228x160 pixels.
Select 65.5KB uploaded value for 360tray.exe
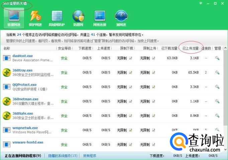pyautogui.click(x=193, y=72)
